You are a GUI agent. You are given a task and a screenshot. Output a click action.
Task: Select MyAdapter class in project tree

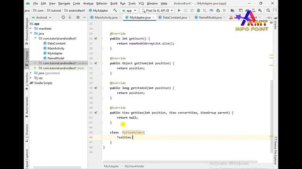55,53
